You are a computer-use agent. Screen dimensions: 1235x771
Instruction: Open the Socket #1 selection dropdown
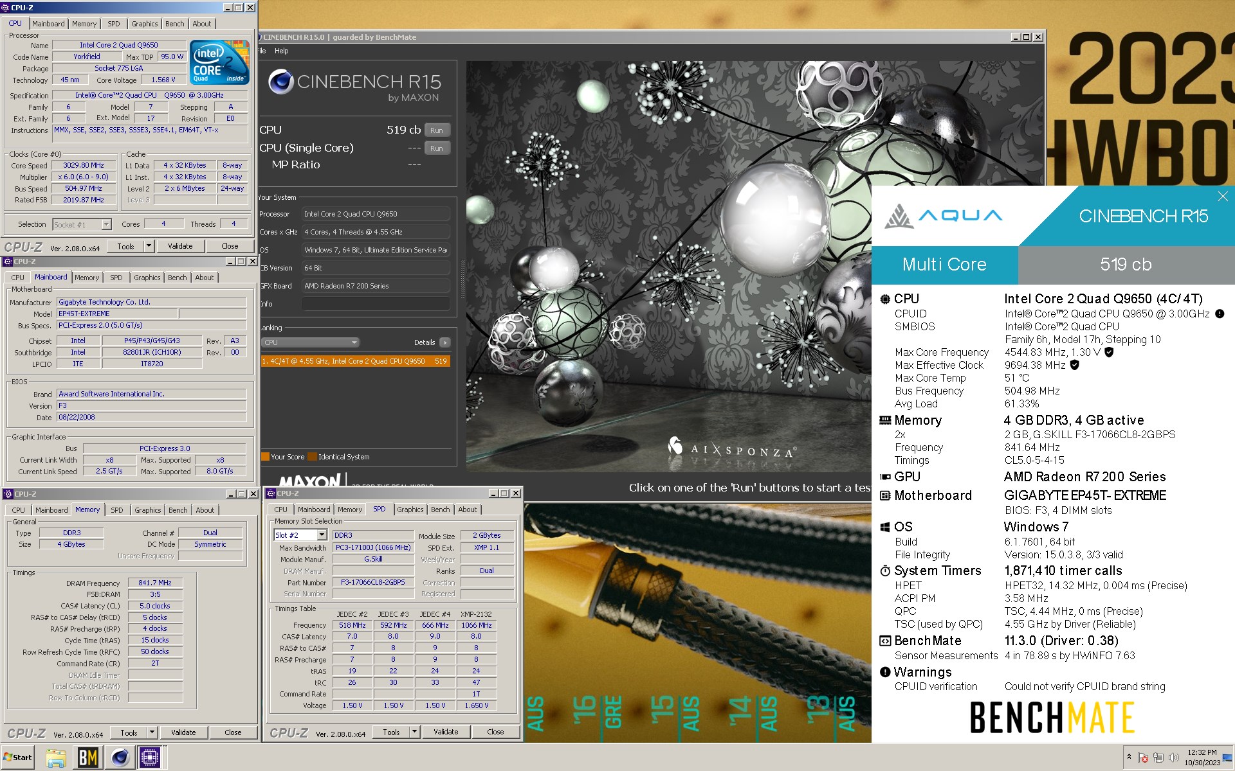click(107, 224)
